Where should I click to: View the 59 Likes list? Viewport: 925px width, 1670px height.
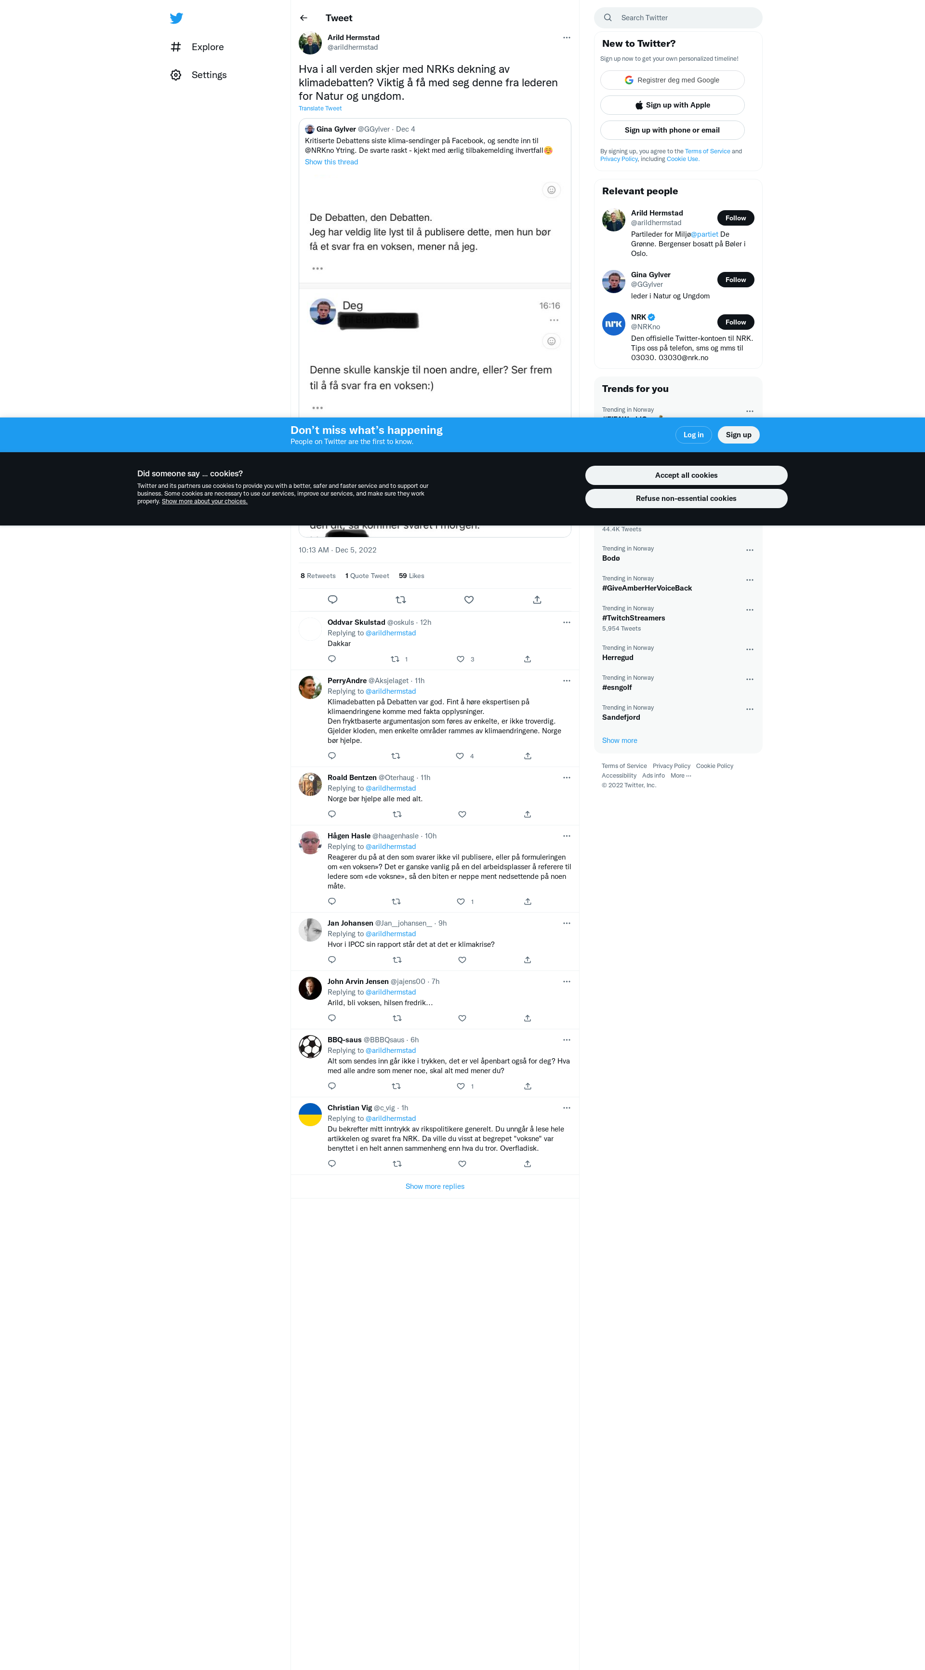click(411, 576)
